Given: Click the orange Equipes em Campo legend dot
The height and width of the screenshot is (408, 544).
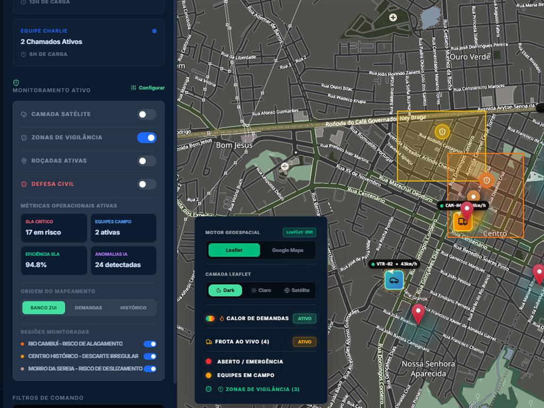Looking at the screenshot, I should click(x=208, y=375).
